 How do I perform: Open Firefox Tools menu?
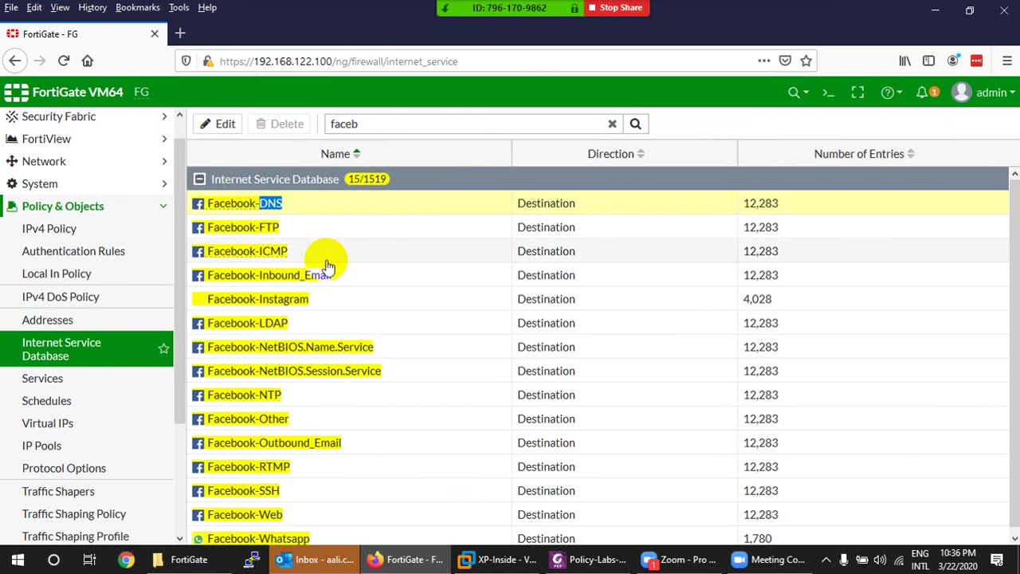point(178,7)
